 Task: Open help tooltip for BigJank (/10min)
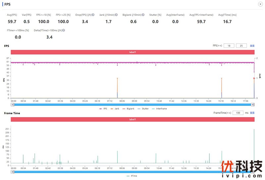coord(143,15)
